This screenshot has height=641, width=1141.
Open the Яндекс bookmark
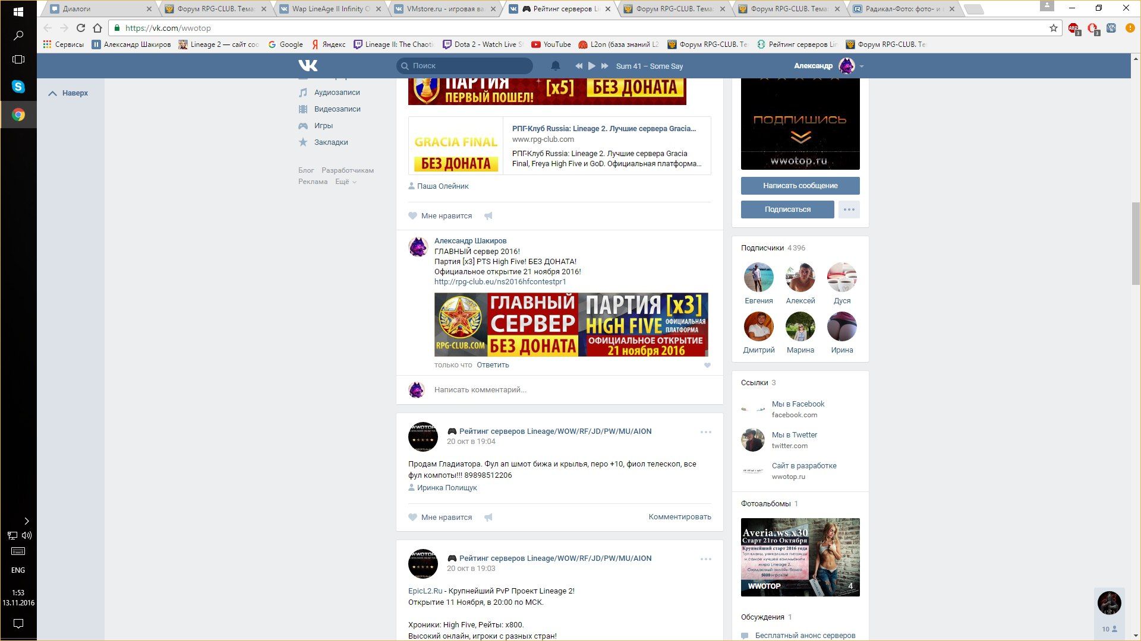[x=329, y=45]
